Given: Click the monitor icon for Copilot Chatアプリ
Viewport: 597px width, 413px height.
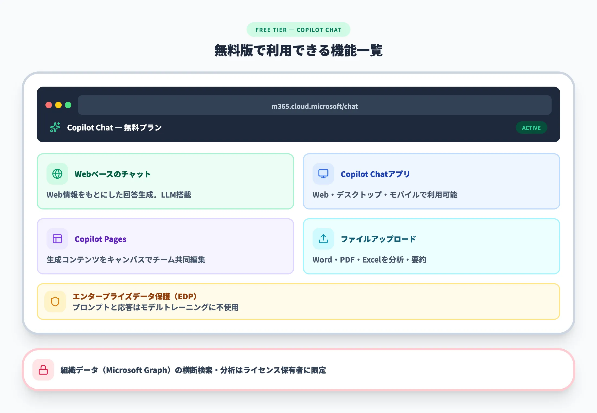Looking at the screenshot, I should [x=323, y=174].
